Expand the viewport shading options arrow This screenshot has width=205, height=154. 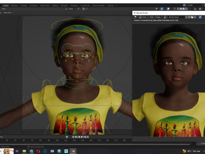(x=189, y=9)
